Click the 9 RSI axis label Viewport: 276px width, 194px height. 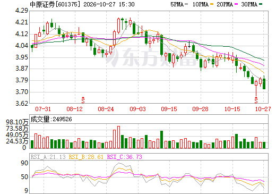[26, 191]
